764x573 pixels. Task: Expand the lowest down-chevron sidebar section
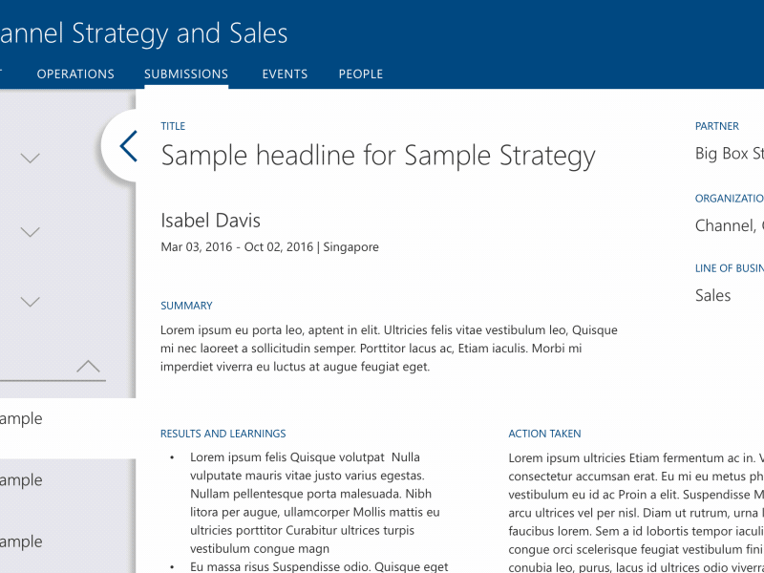tap(31, 302)
